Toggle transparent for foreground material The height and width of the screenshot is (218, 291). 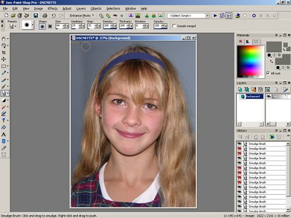coord(279,55)
